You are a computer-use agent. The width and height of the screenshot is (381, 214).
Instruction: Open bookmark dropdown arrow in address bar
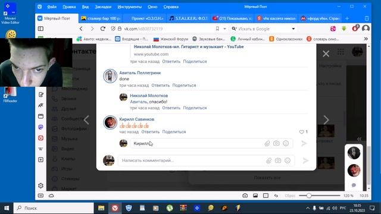point(224,29)
